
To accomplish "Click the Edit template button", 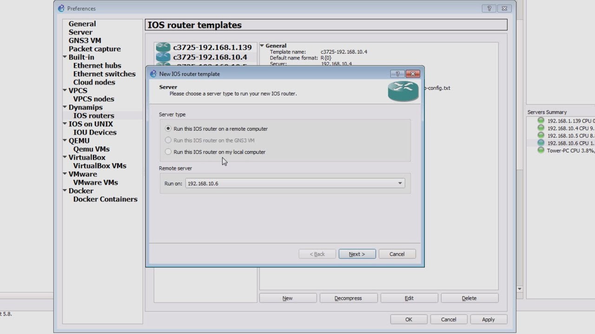I will [x=409, y=298].
